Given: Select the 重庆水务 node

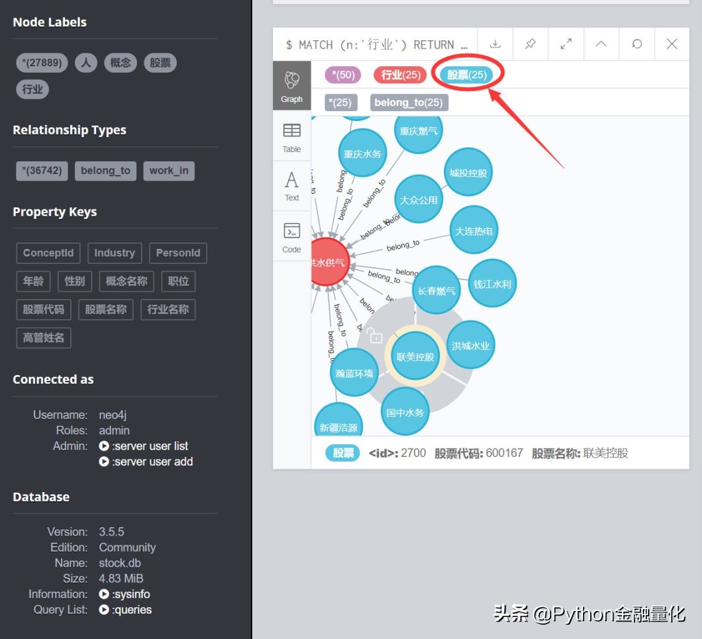Looking at the screenshot, I should pos(362,153).
